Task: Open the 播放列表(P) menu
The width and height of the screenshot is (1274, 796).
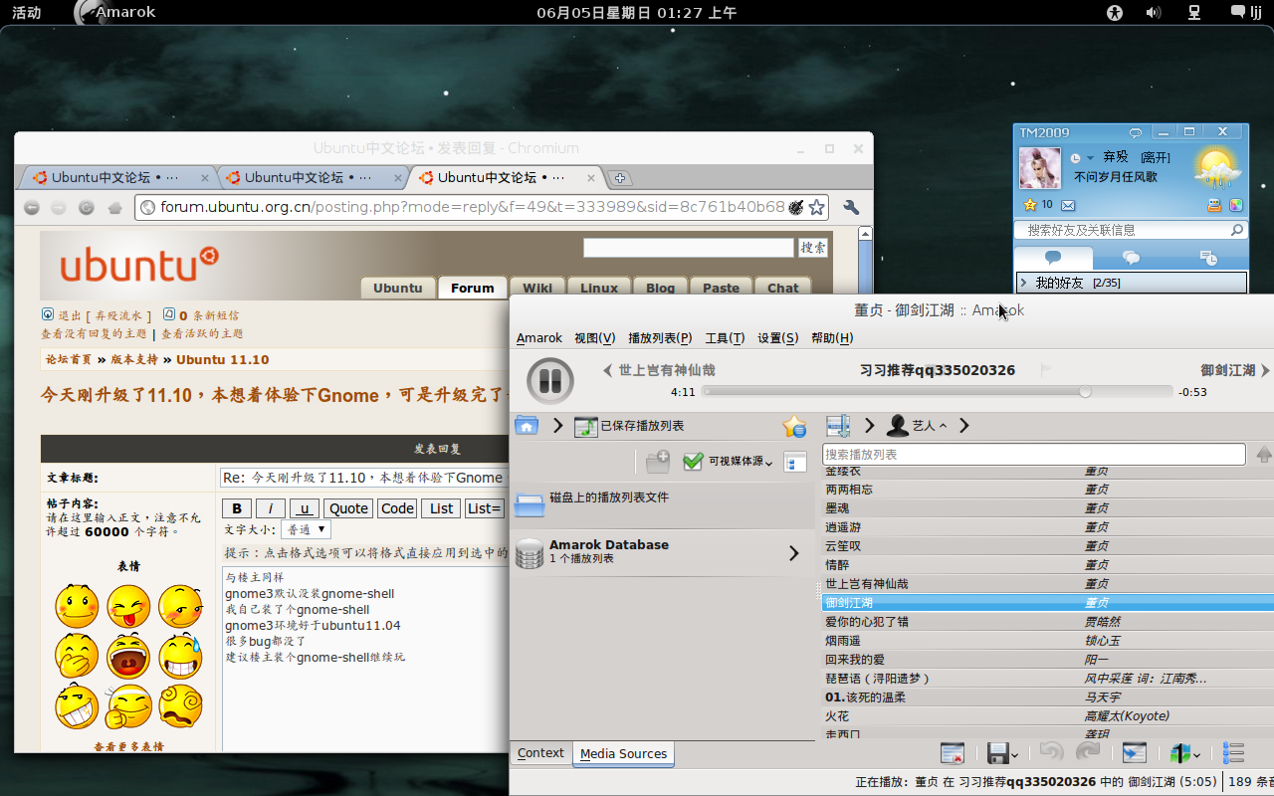Action: [x=660, y=338]
